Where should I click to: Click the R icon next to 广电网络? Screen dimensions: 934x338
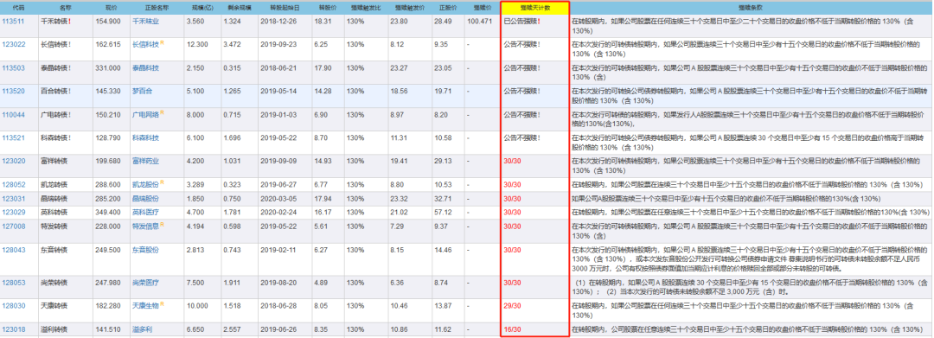point(162,112)
